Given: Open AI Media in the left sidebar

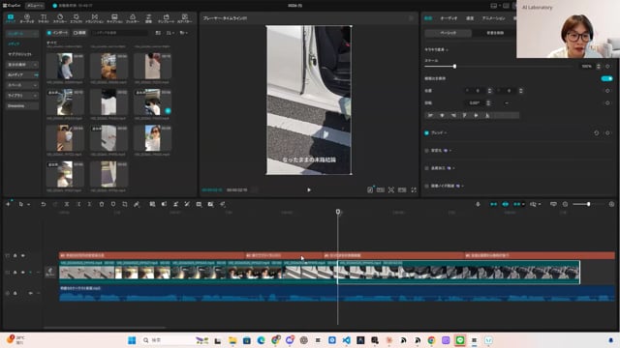Looking at the screenshot, I should (x=22, y=75).
